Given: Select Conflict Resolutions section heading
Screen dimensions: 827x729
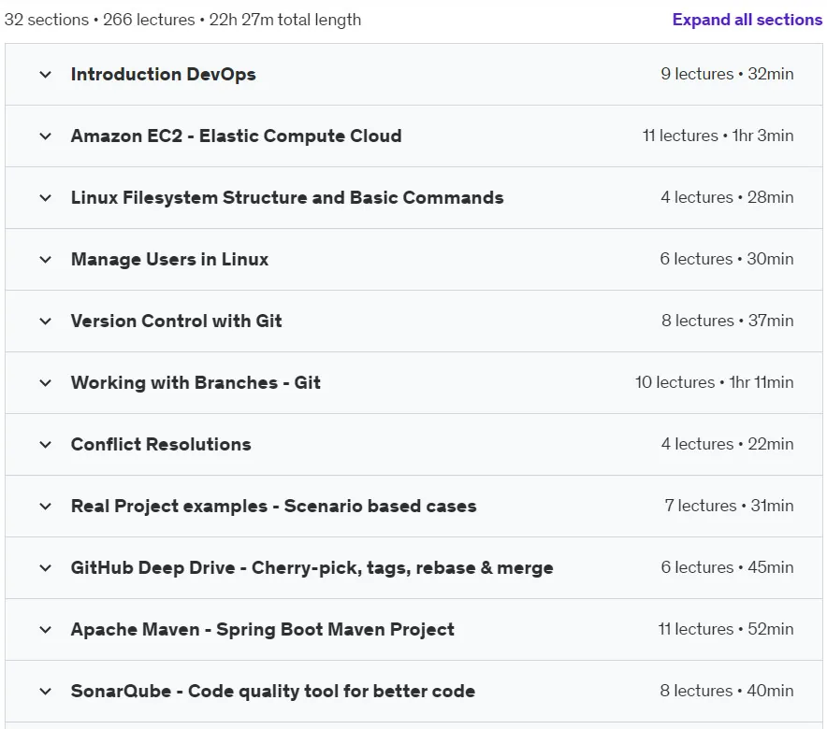Looking at the screenshot, I should (161, 444).
